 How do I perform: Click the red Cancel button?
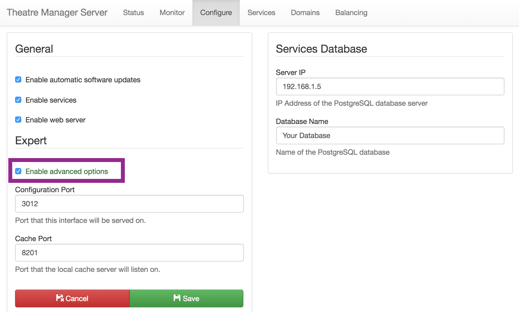pos(72,298)
